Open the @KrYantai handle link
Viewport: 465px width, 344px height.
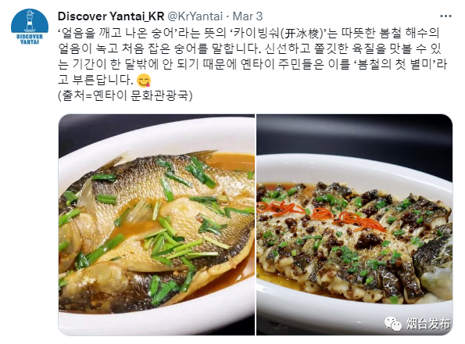pos(195,16)
